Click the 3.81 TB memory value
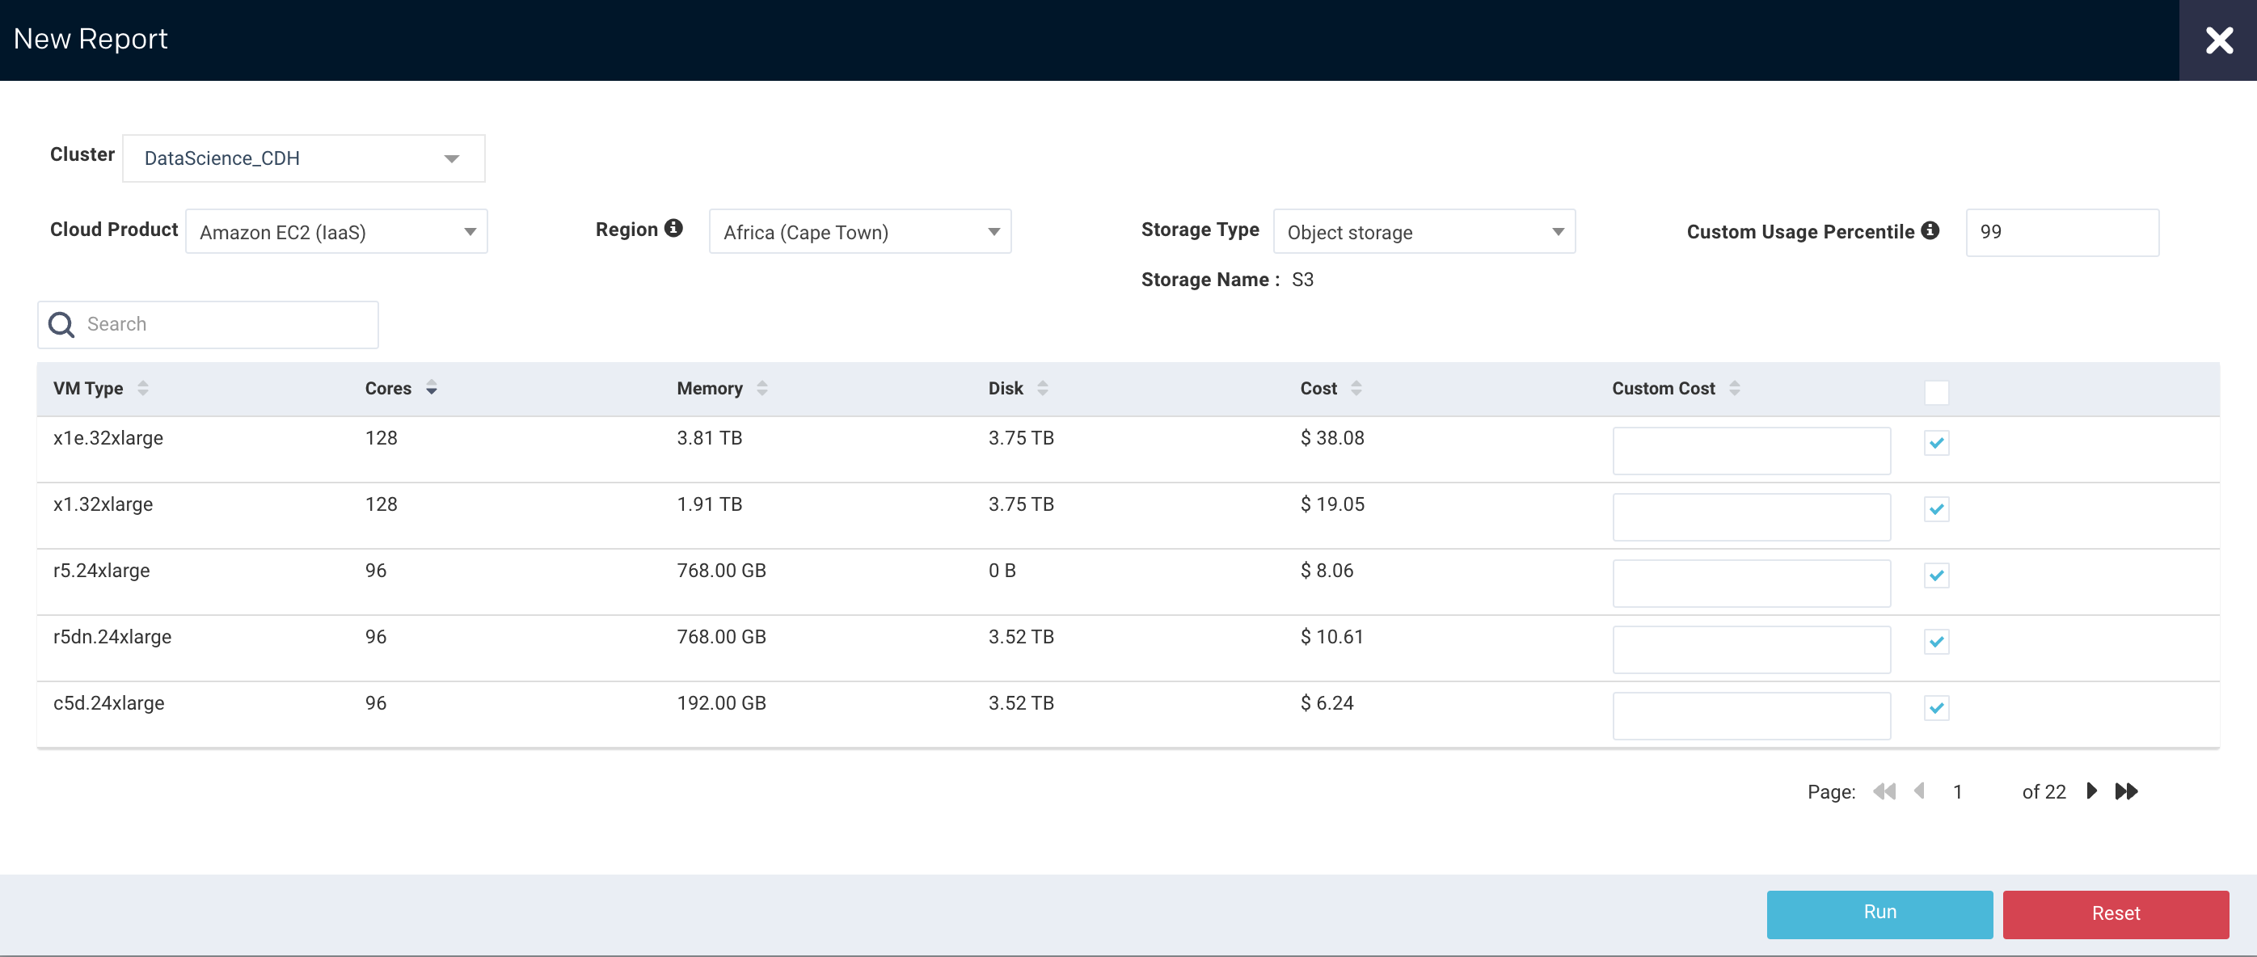Image resolution: width=2257 pixels, height=957 pixels. click(709, 438)
